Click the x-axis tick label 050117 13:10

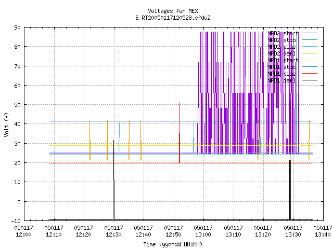(234, 231)
